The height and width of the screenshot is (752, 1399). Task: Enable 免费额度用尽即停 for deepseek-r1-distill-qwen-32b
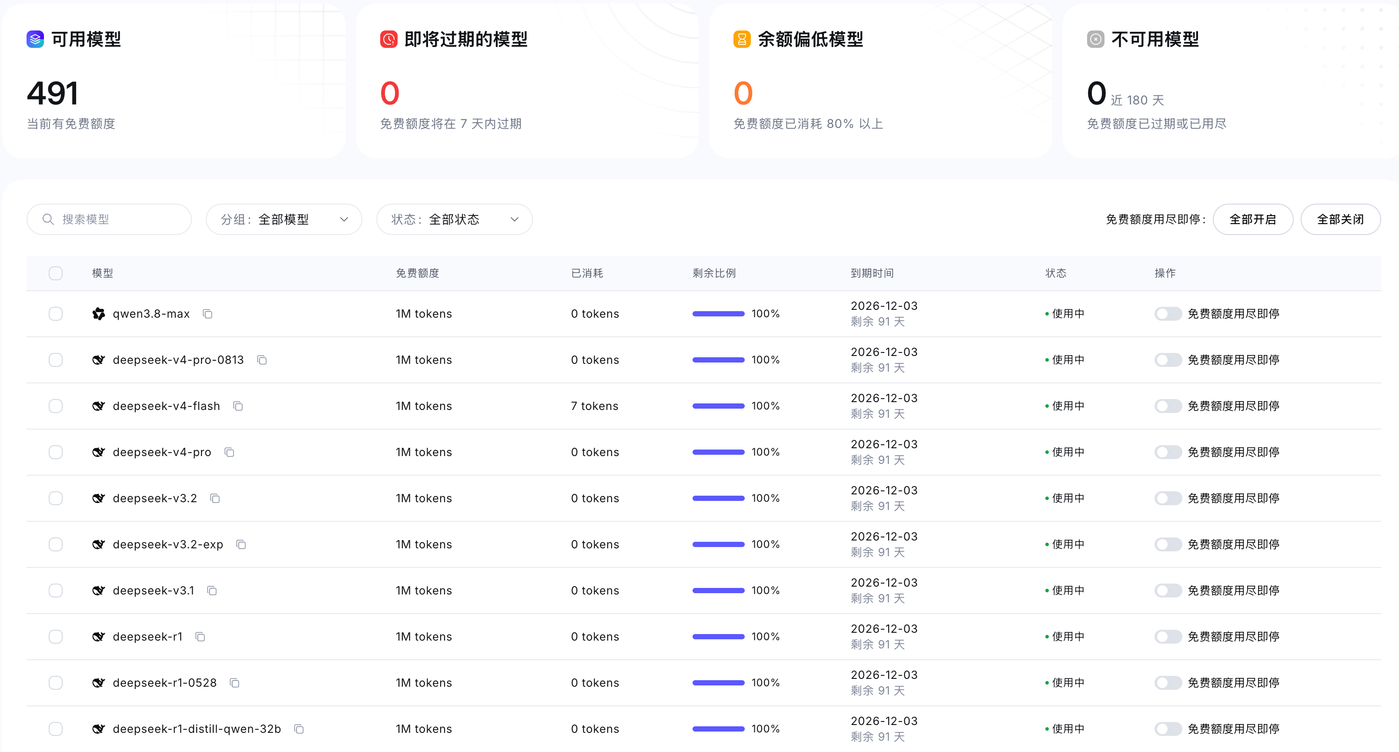coord(1168,729)
